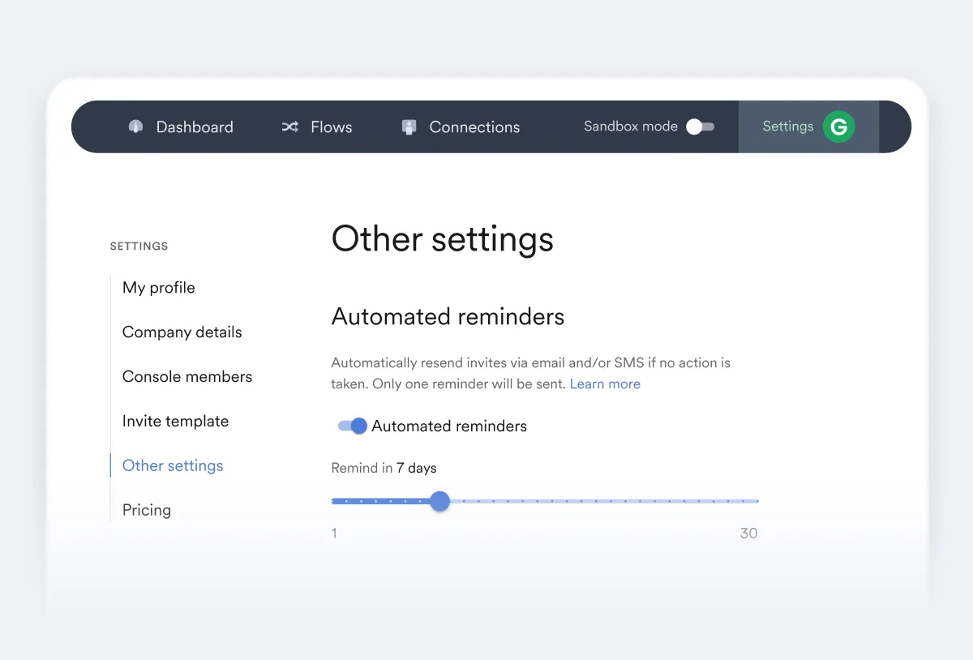Click the Flows shuffle arrows icon
This screenshot has width=973, height=660.
[x=289, y=126]
